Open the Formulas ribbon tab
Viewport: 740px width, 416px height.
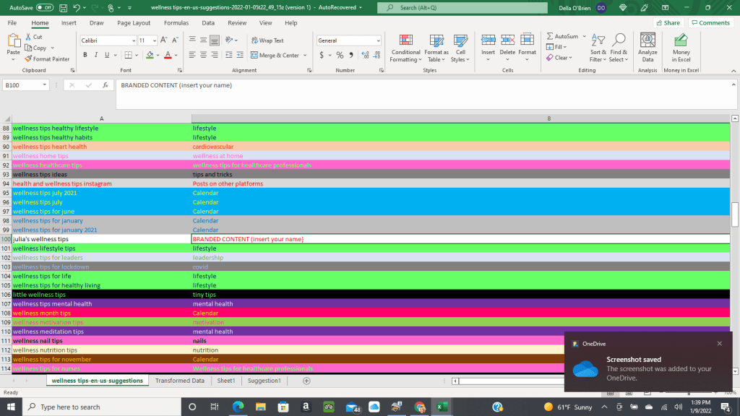click(176, 22)
